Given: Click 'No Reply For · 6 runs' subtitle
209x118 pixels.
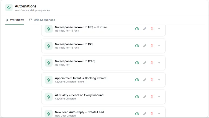Looking at the screenshot, I should (67, 48).
